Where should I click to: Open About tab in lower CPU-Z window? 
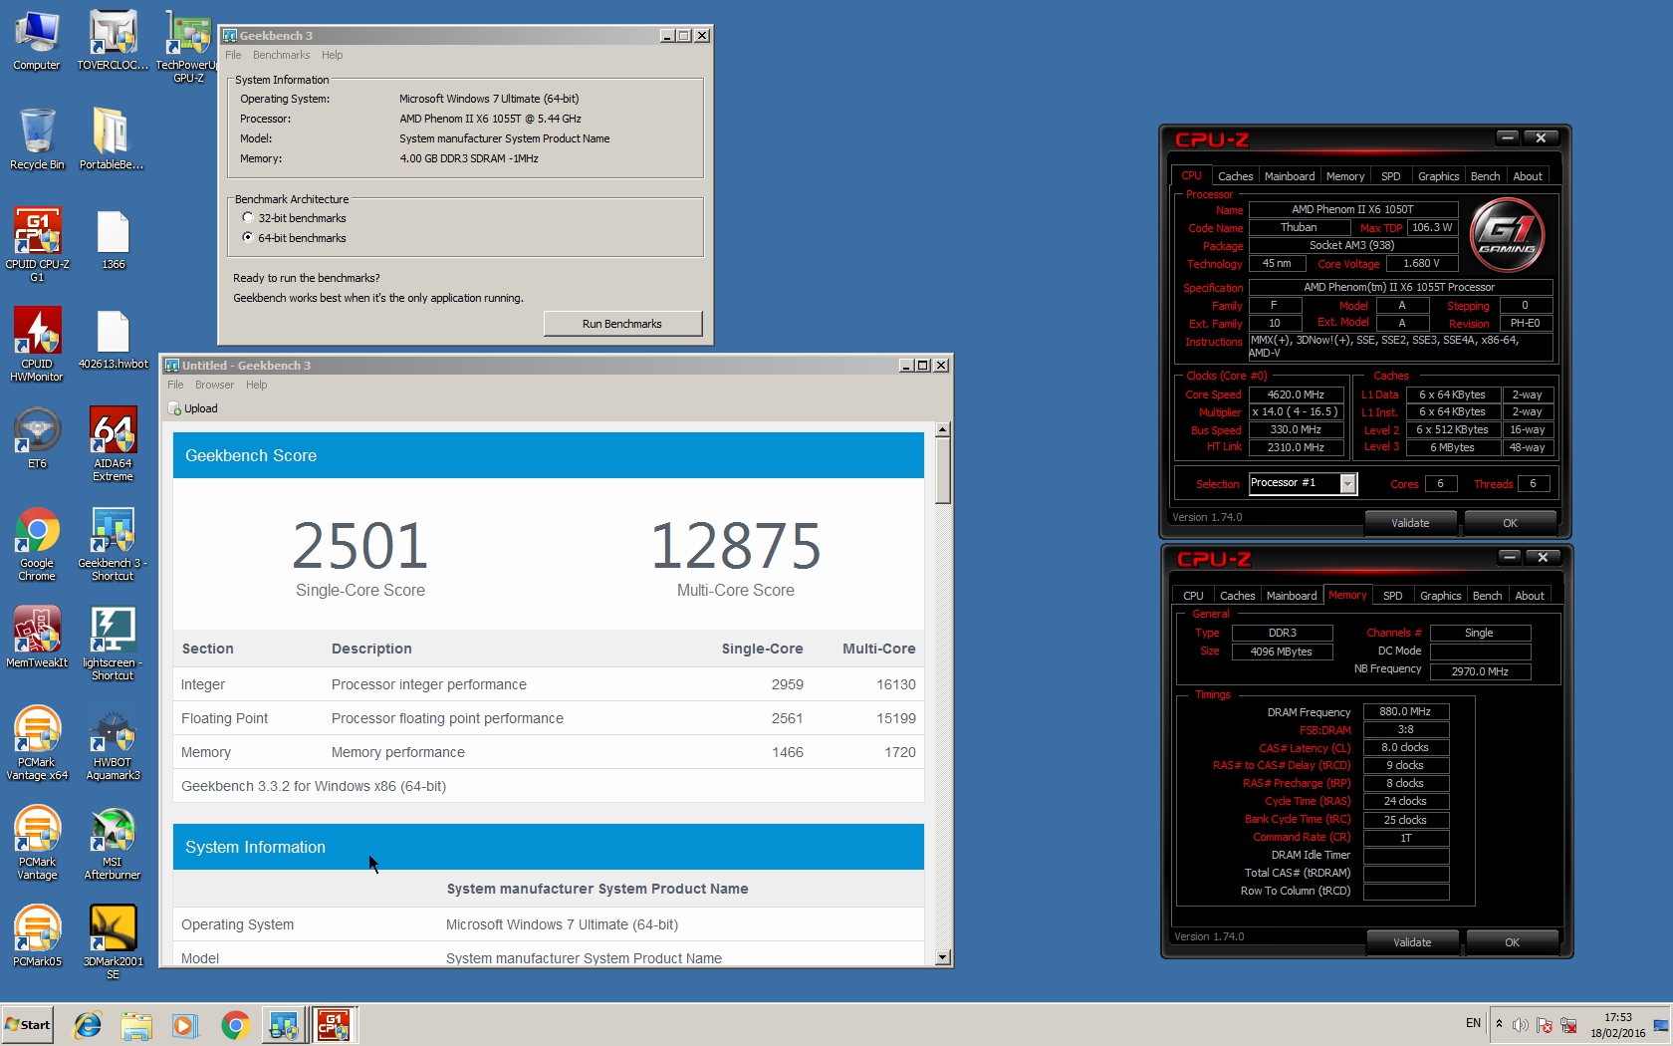1530,596
